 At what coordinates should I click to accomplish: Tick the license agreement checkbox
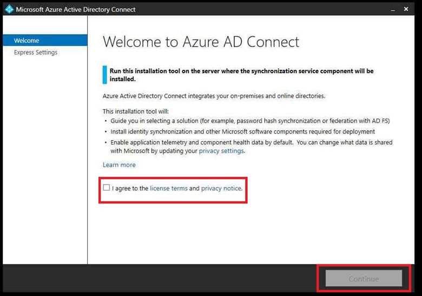point(107,188)
